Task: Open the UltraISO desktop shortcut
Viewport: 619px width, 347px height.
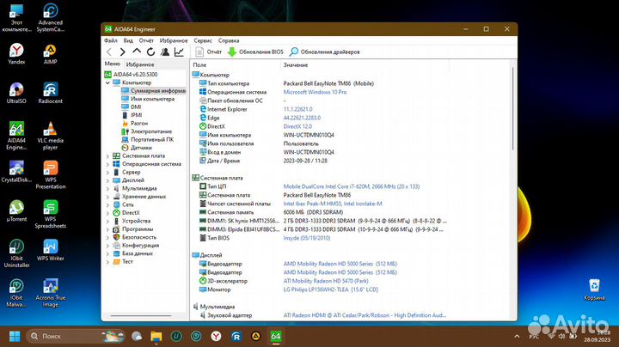Action: coord(16,93)
